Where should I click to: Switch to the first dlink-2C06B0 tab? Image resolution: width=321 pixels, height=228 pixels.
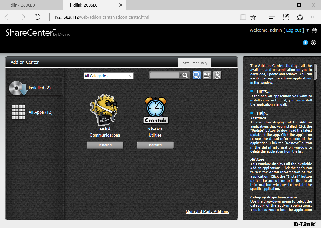[32, 5]
